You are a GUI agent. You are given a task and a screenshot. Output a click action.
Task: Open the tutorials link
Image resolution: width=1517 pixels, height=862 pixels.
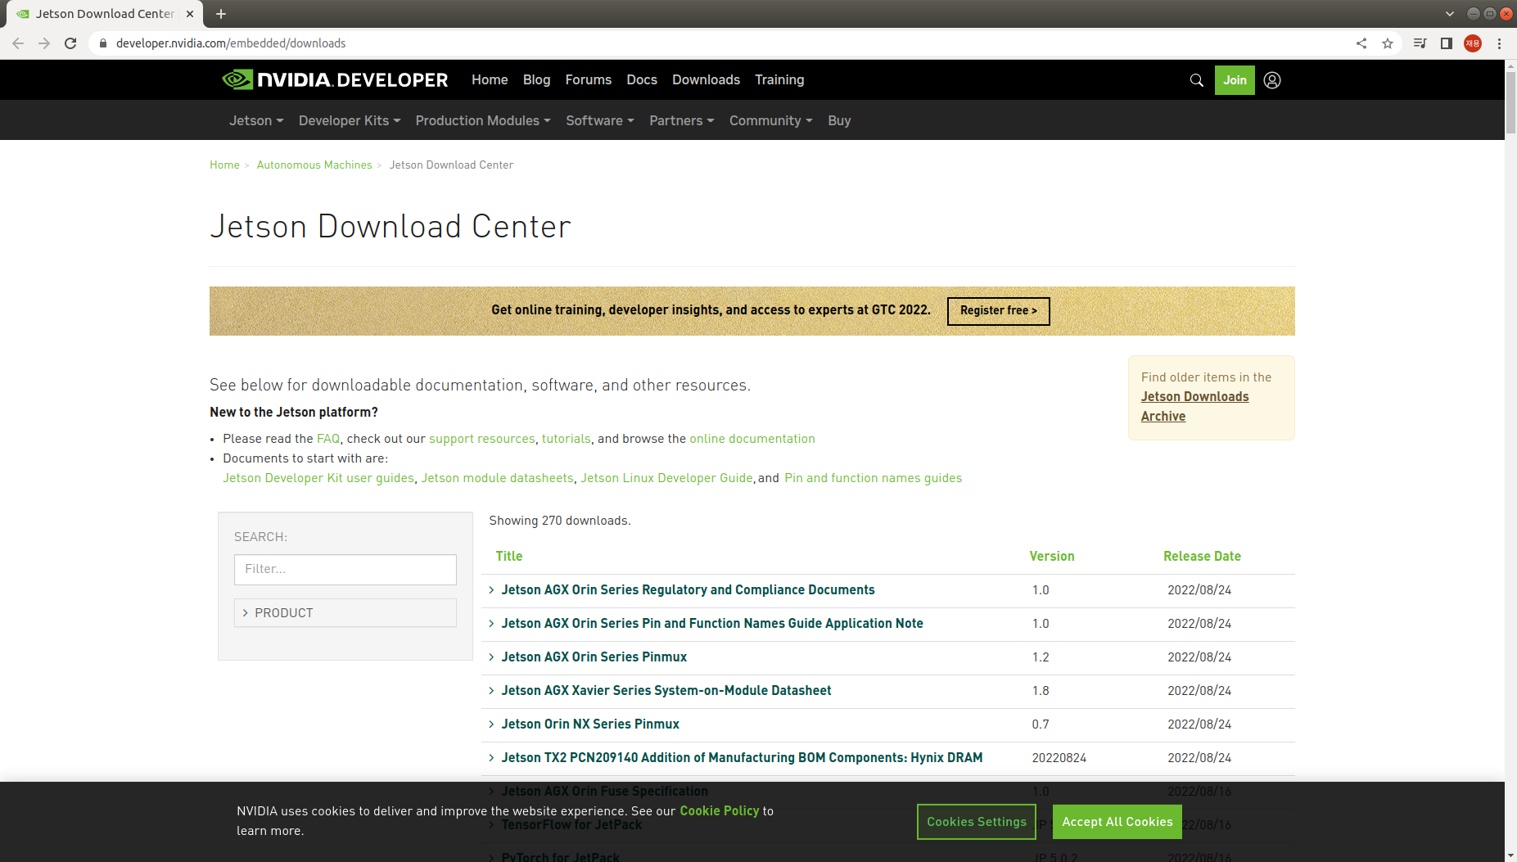(566, 439)
